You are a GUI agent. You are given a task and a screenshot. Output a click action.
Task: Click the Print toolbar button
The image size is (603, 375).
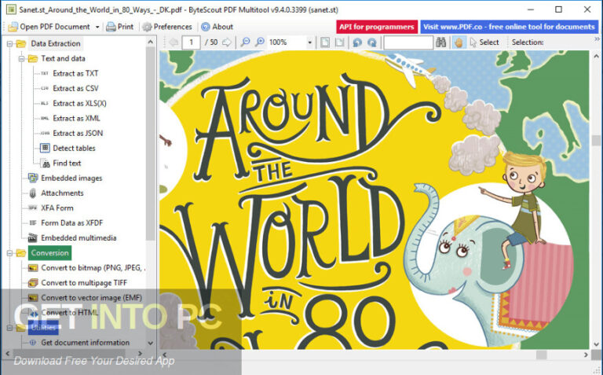coord(119,27)
